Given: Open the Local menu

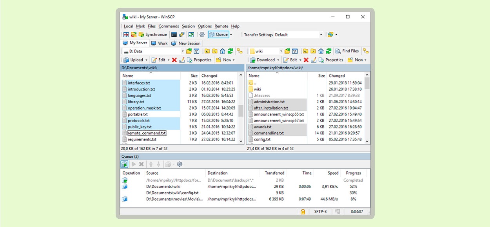Looking at the screenshot, I should pyautogui.click(x=128, y=26).
